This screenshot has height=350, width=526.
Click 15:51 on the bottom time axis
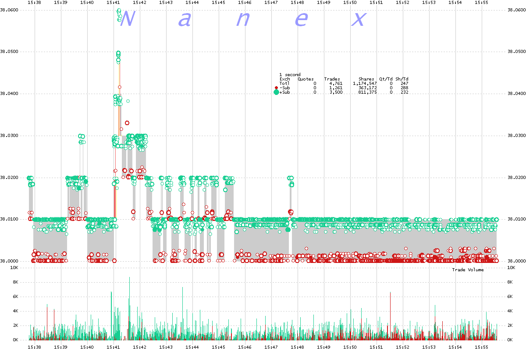[x=376, y=347]
